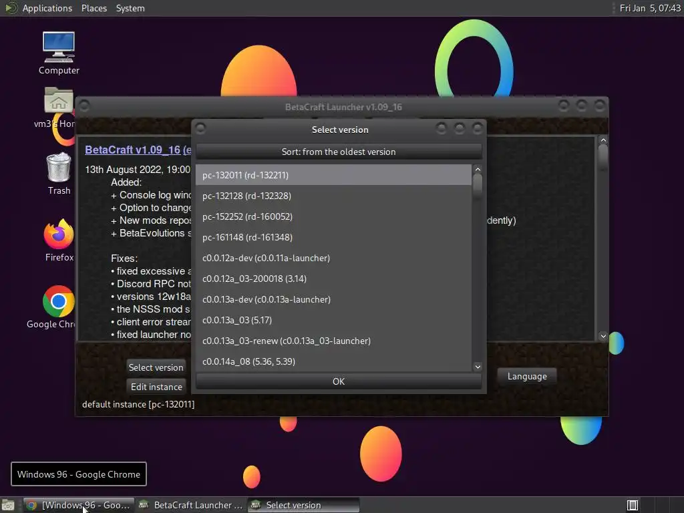Viewport: 684px width, 513px height.
Task: Click the clock showing Fri Jan 5
Action: click(x=649, y=8)
